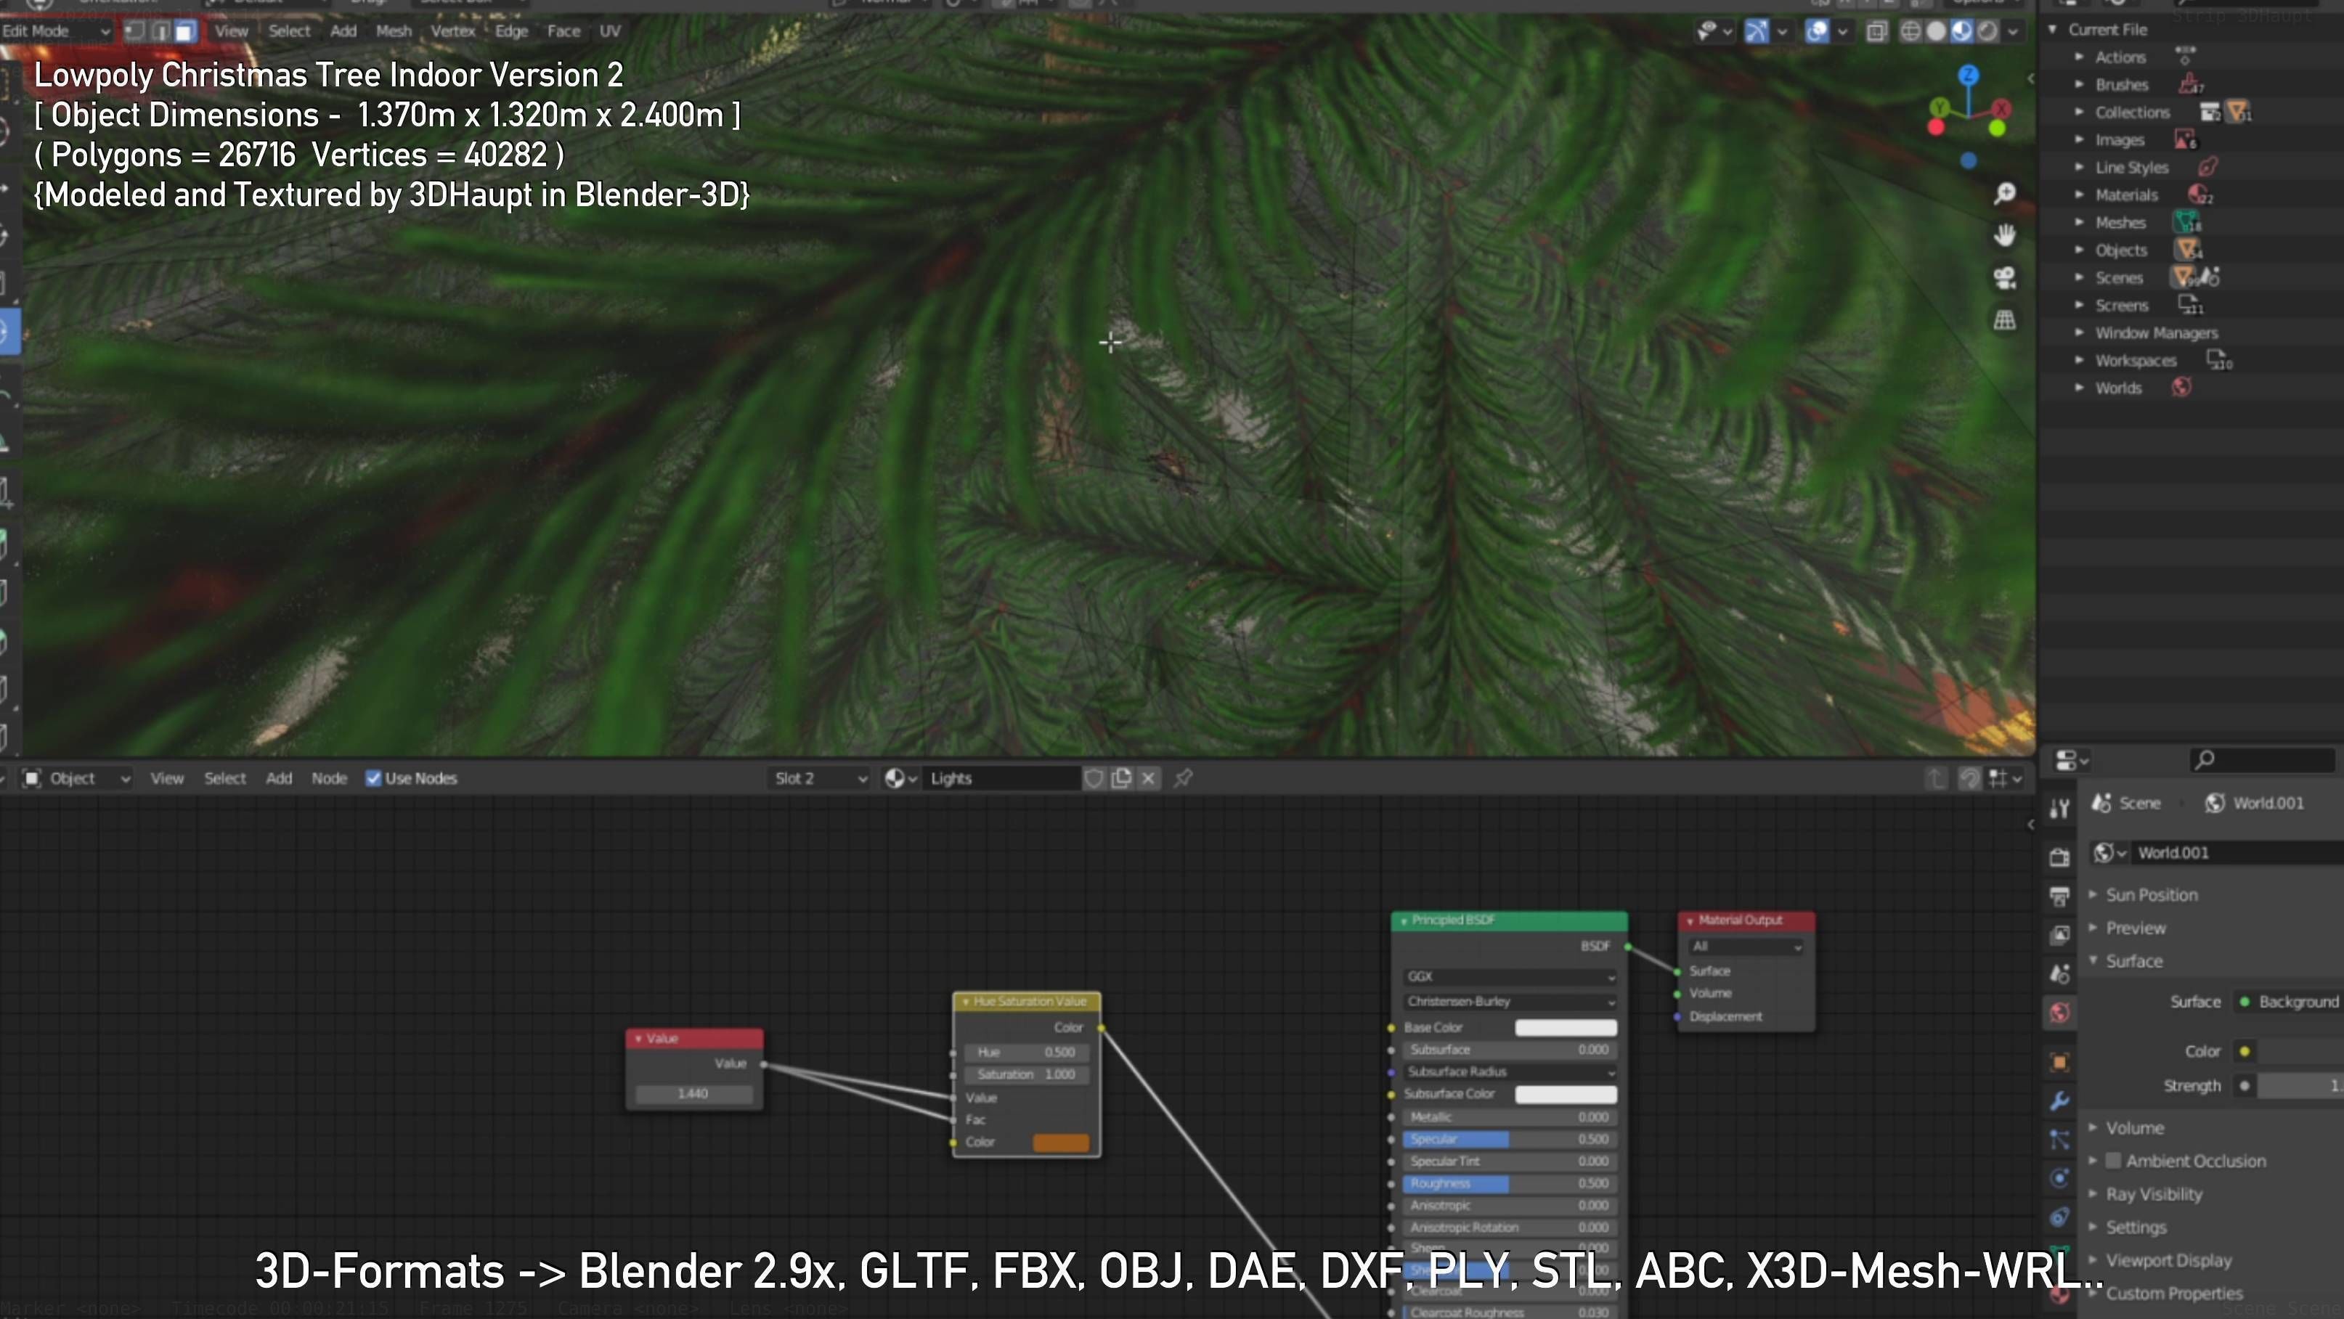
Task: Click orange Color swatch in Hue Saturation node
Action: point(1060,1143)
